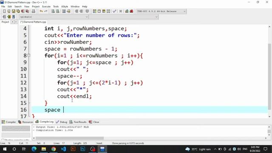Stop execution with the X icon
The image size is (272, 153).
(121, 11)
